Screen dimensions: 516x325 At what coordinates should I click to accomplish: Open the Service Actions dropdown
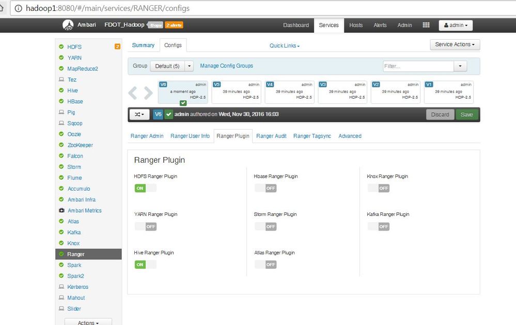pos(455,44)
